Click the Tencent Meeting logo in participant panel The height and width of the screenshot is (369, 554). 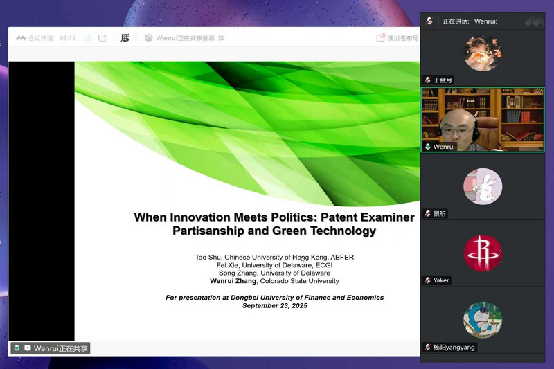point(534,21)
